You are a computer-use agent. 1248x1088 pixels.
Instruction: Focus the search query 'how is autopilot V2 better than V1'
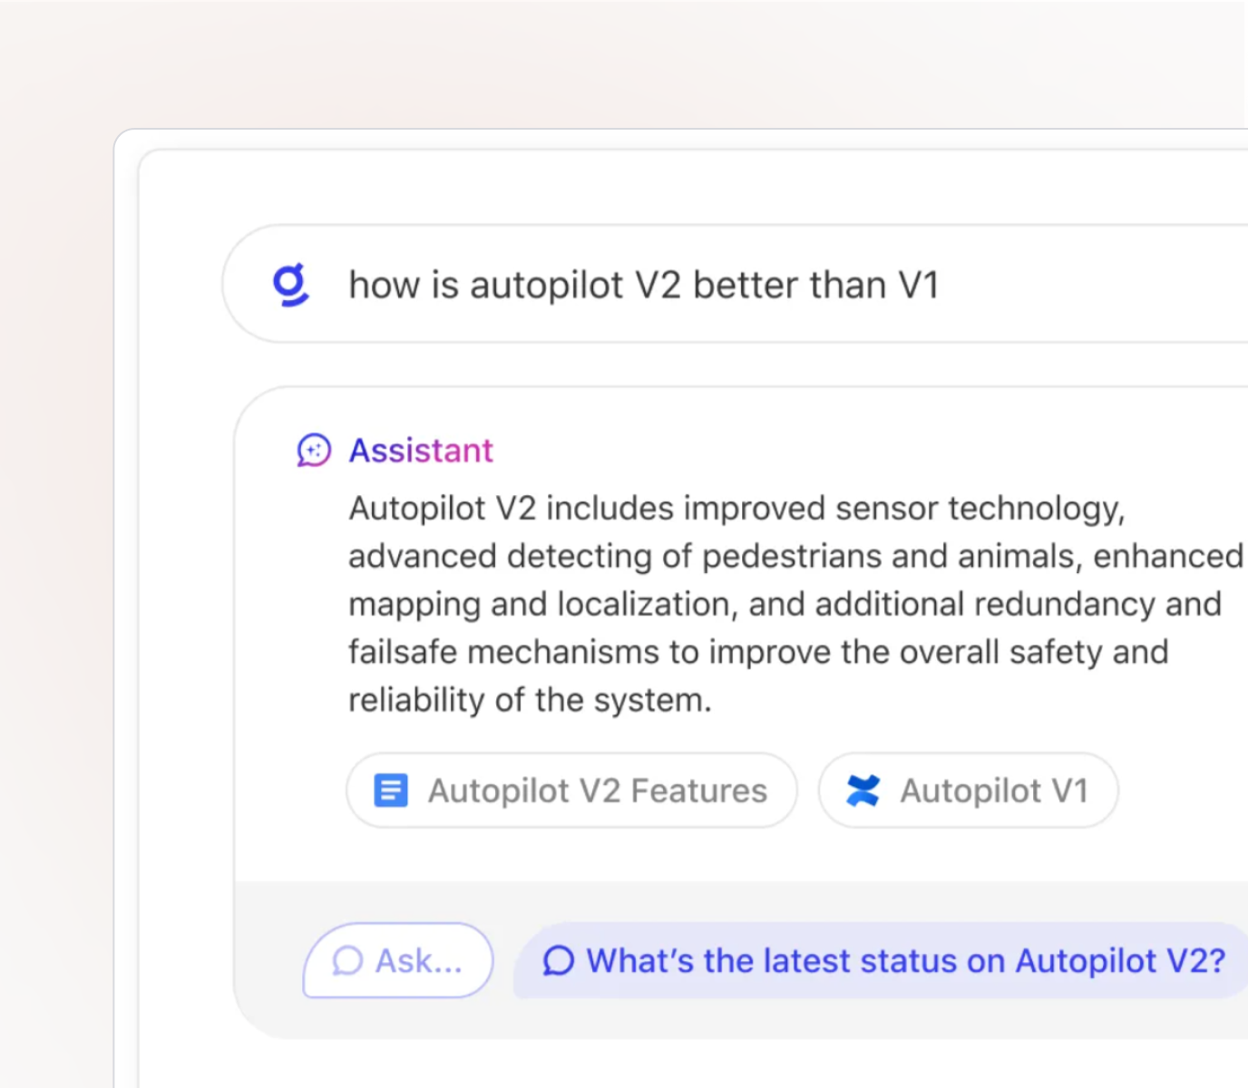point(644,285)
